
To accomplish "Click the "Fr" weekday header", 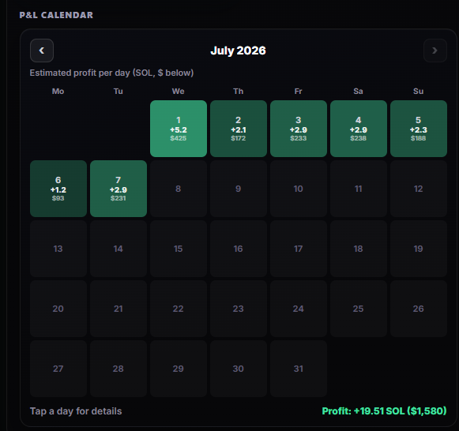I will 299,92.
